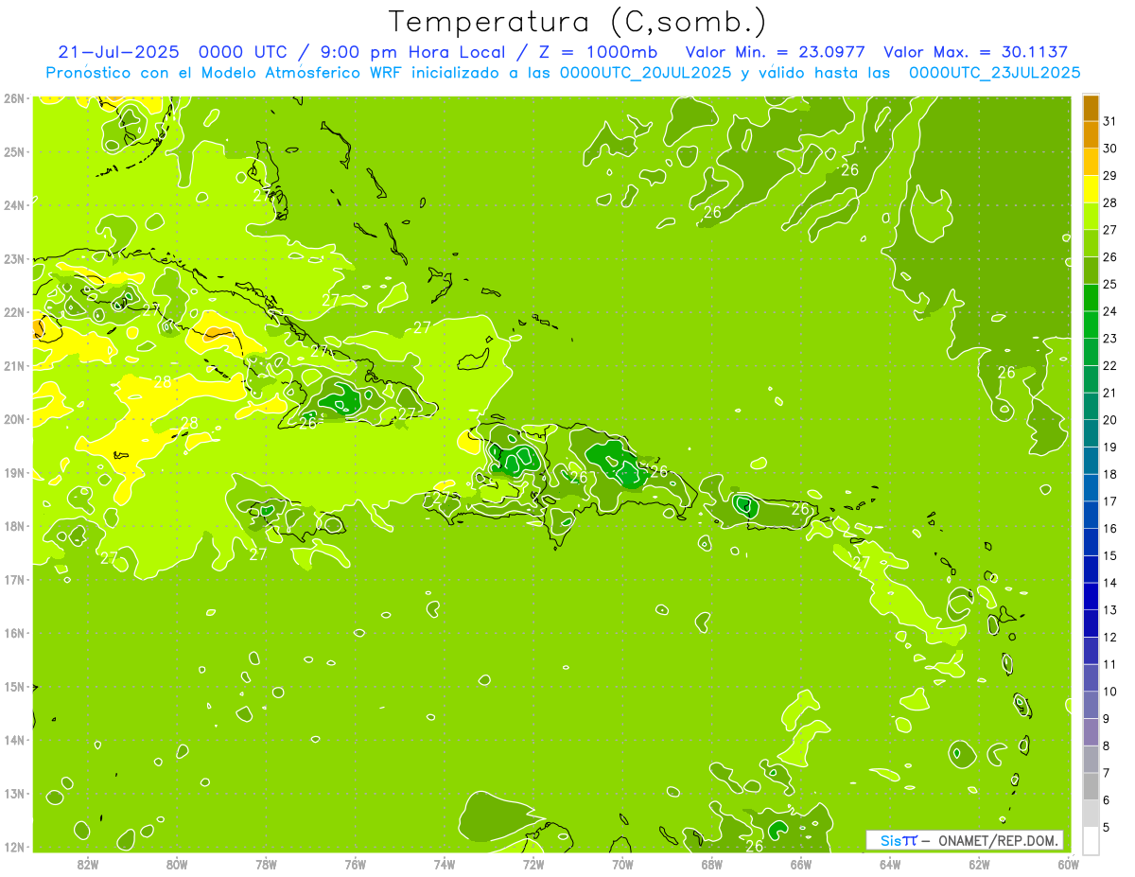Click the "82W" longitude axis label
Screen dimensions: 1135x877
tap(88, 863)
